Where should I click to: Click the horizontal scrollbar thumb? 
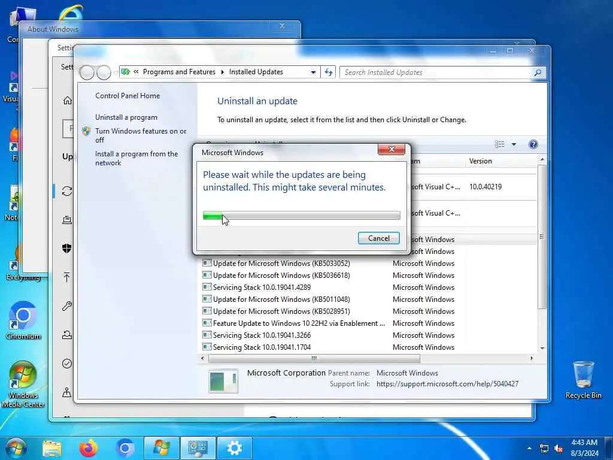pyautogui.click(x=314, y=358)
